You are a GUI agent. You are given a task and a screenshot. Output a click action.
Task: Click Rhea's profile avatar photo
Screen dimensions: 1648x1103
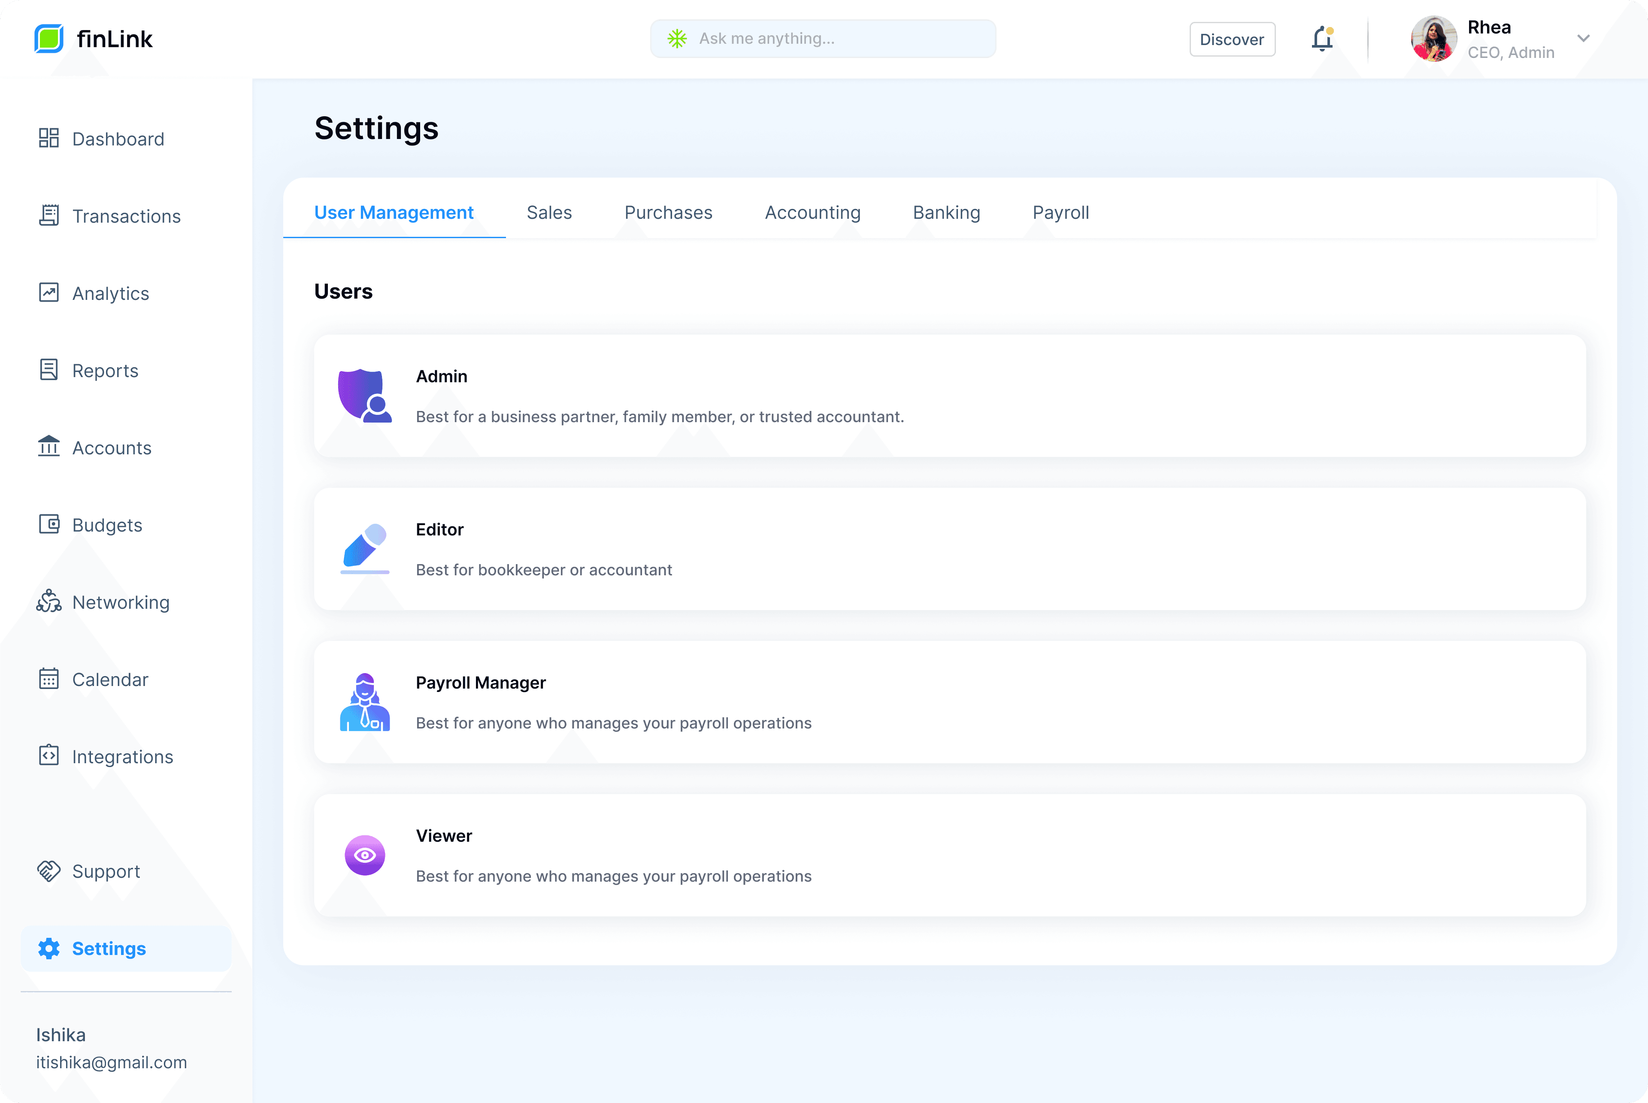(x=1433, y=39)
